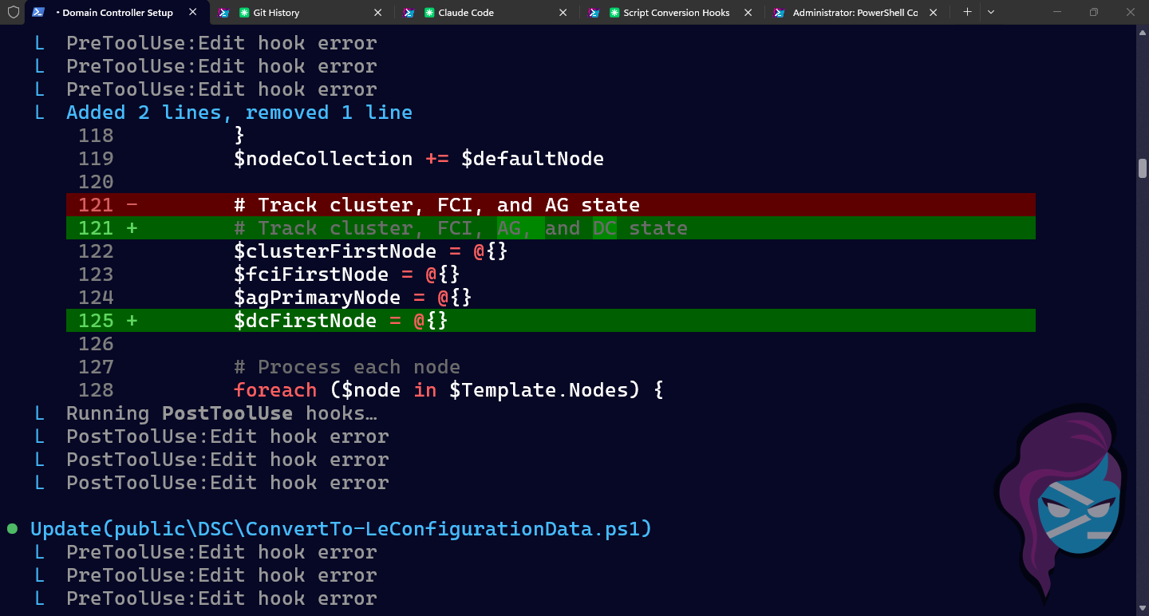Close the Git History tab
This screenshot has height=616, width=1149.
(x=377, y=13)
